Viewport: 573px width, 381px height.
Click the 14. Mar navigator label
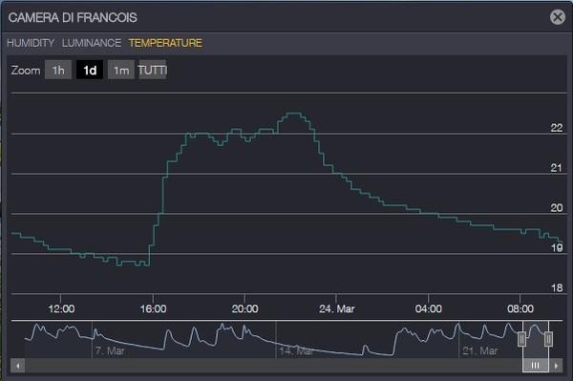click(296, 351)
